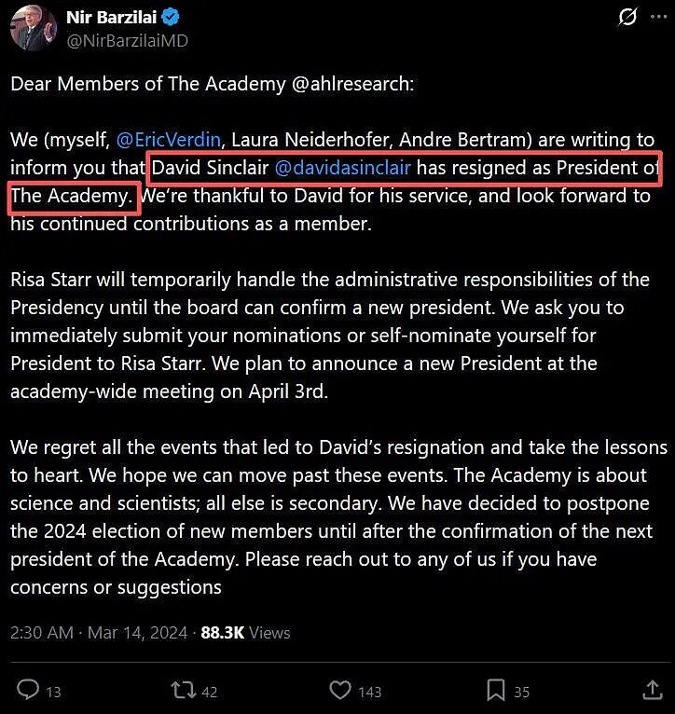Click the Nir Barzilai display name
675x714 pixels.
(111, 18)
